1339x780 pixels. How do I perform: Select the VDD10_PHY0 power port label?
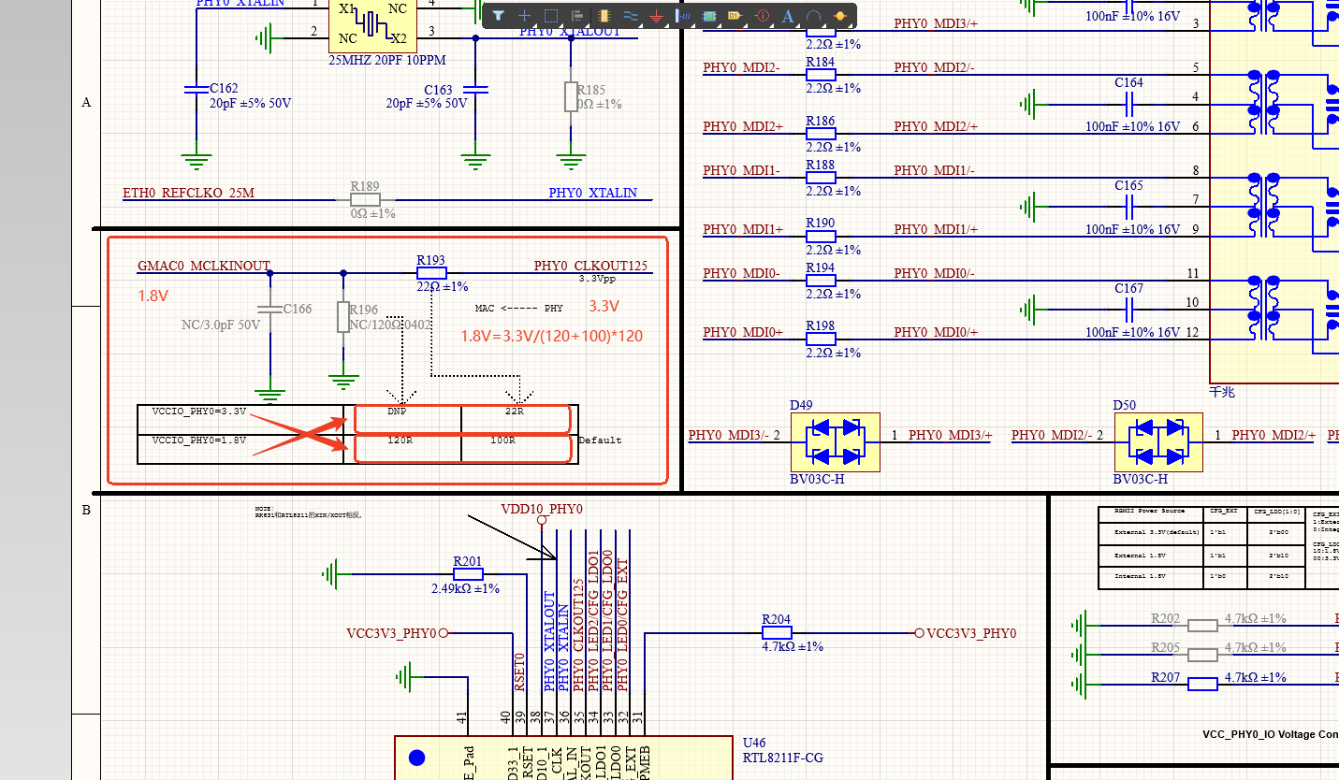pos(542,510)
